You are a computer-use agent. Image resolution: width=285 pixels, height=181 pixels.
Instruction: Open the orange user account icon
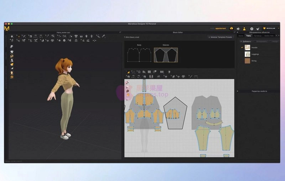point(244,29)
